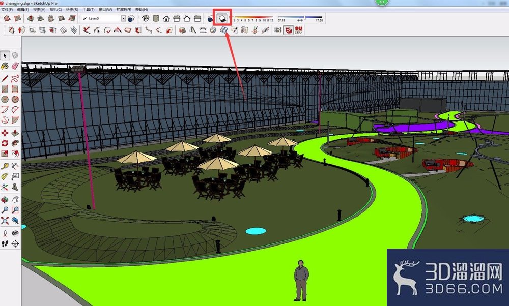
Task: Open the 工具(T) menu
Action: [88, 9]
